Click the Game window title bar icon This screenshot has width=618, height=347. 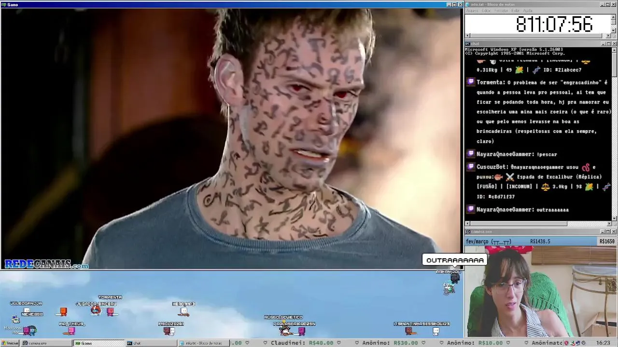3,4
